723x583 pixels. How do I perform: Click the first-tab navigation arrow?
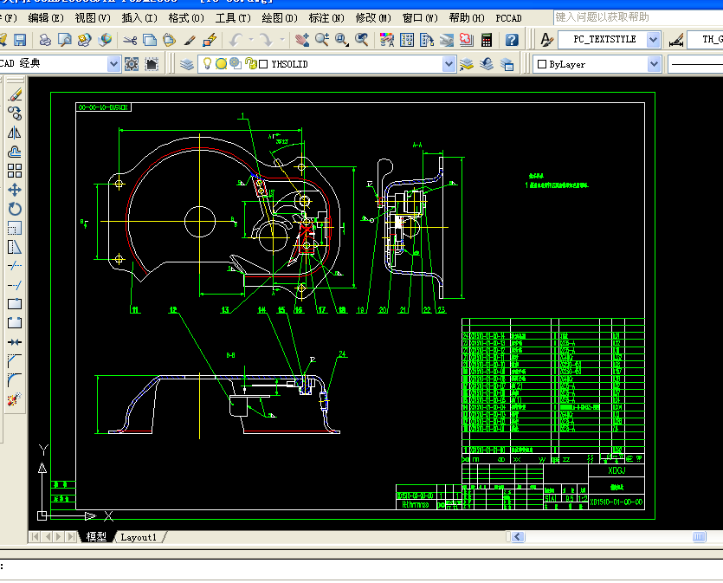coord(35,537)
